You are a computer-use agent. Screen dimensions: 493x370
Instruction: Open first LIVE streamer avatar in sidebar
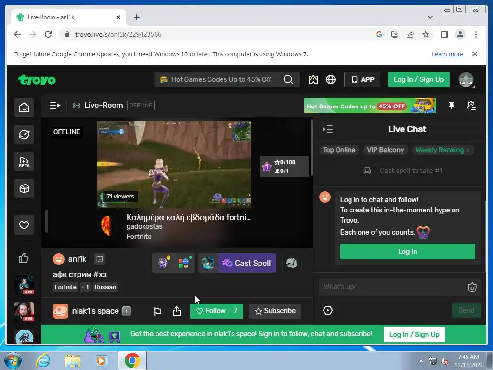coord(24,285)
